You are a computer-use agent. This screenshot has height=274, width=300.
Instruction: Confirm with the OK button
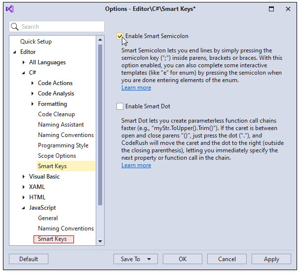(x=183, y=259)
